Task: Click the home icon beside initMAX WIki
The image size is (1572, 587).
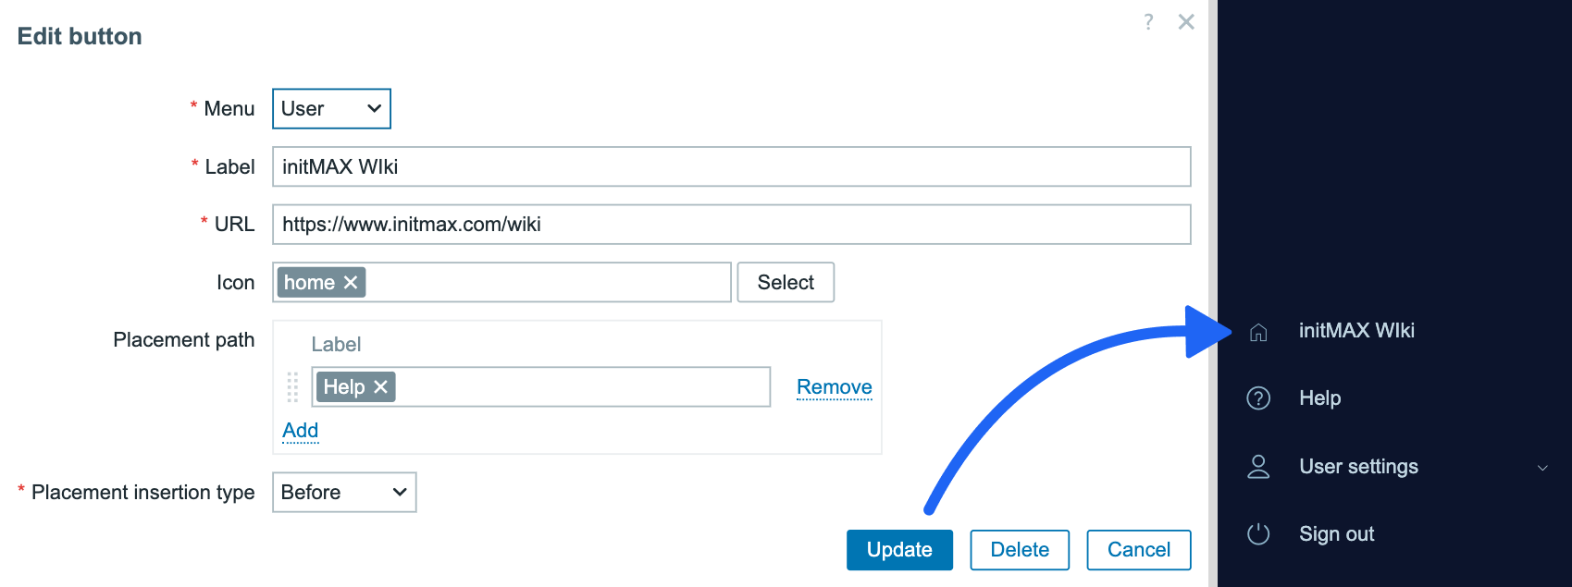Action: (1258, 333)
